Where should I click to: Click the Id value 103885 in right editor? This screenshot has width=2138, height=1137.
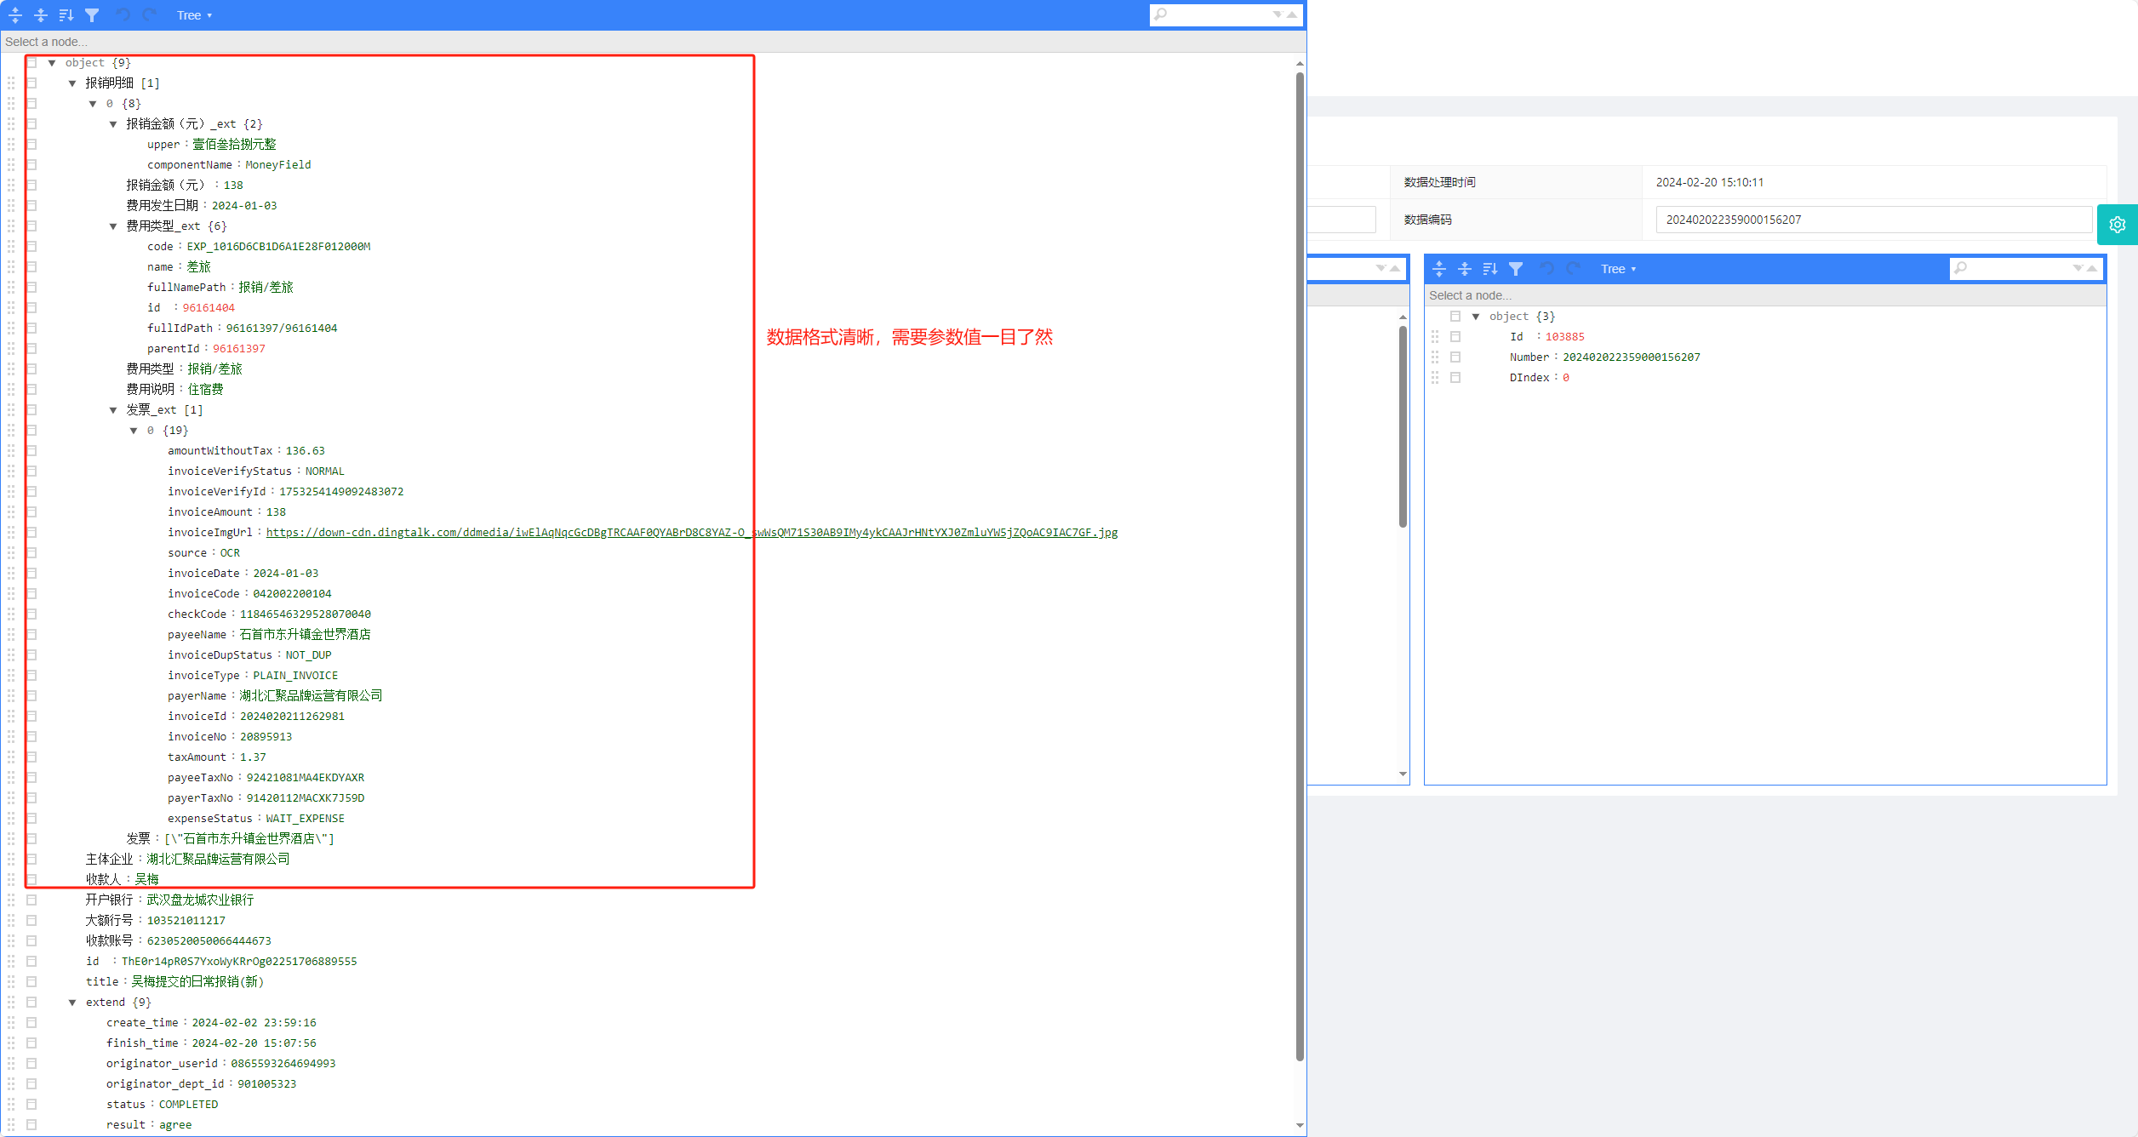click(1565, 337)
